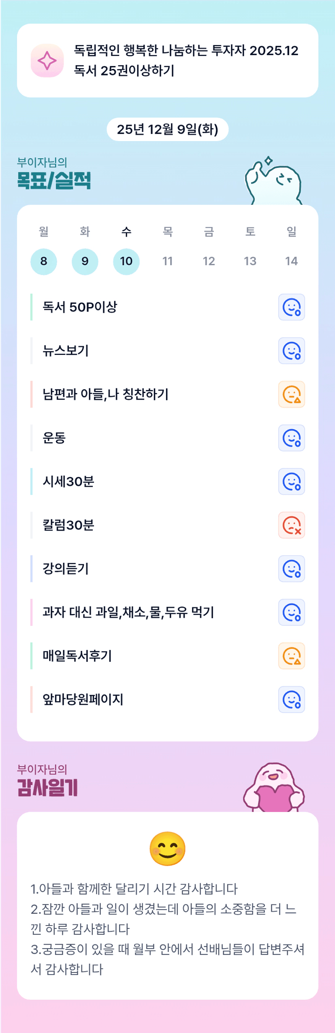Select Tuesday the 9th in the week calendar
Viewport: 335px width, 1033px height.
click(x=85, y=262)
